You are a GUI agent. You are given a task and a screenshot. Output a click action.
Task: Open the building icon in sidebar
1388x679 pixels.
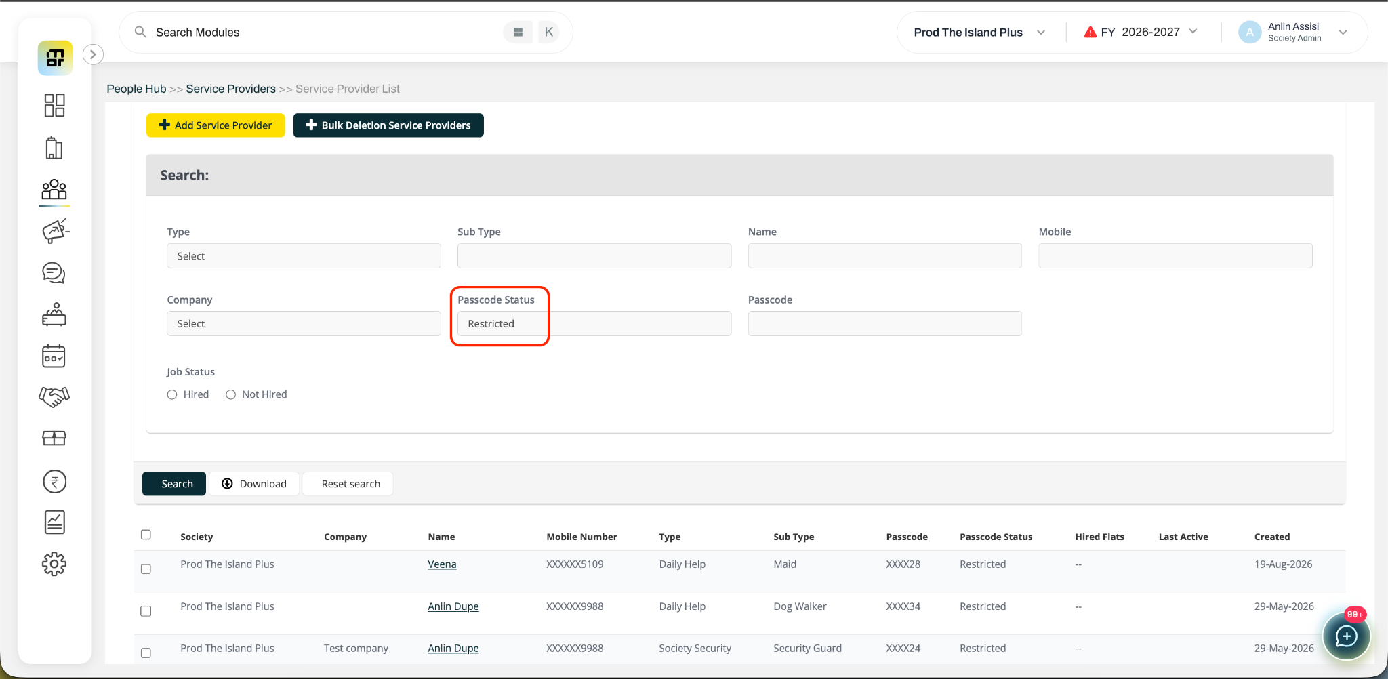click(x=54, y=148)
